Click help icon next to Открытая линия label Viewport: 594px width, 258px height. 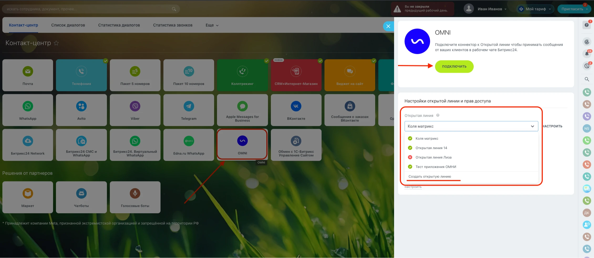[x=438, y=115]
